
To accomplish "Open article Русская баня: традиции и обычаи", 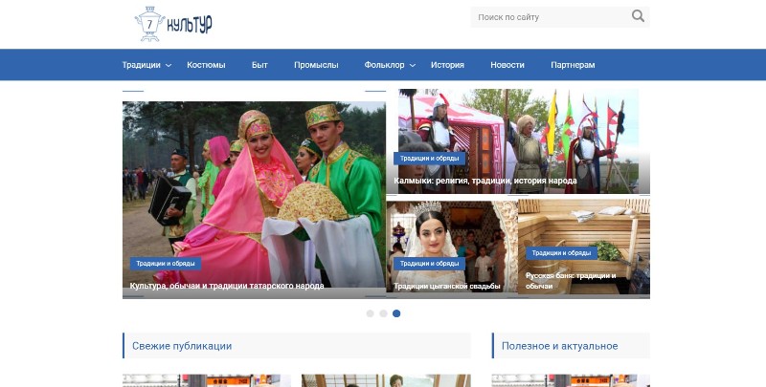I will coord(571,281).
